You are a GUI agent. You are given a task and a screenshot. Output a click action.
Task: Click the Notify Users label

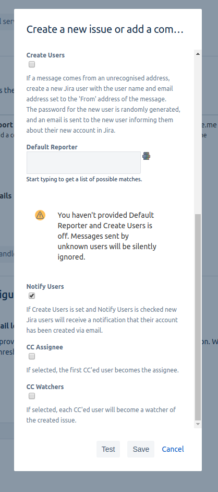pyautogui.click(x=45, y=286)
